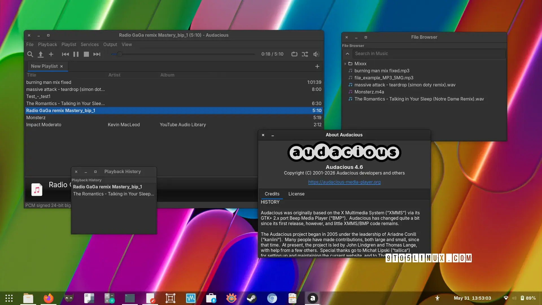
Task: Select 'Radio GaGa remix Mastery_bip_1' playlist row
Action: tap(174, 111)
